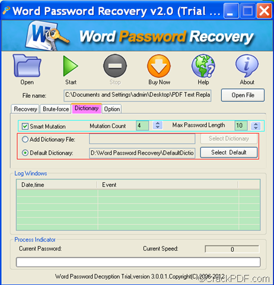Click the key icon in the title bar
274x285 pixels.
[6, 11]
